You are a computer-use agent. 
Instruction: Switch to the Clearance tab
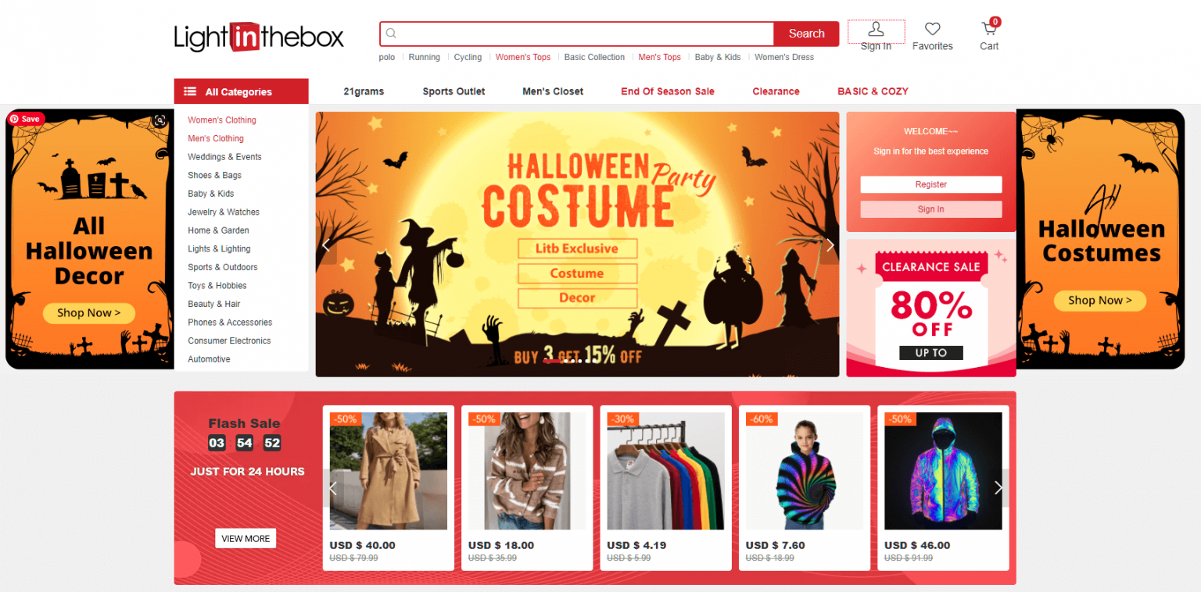point(776,91)
